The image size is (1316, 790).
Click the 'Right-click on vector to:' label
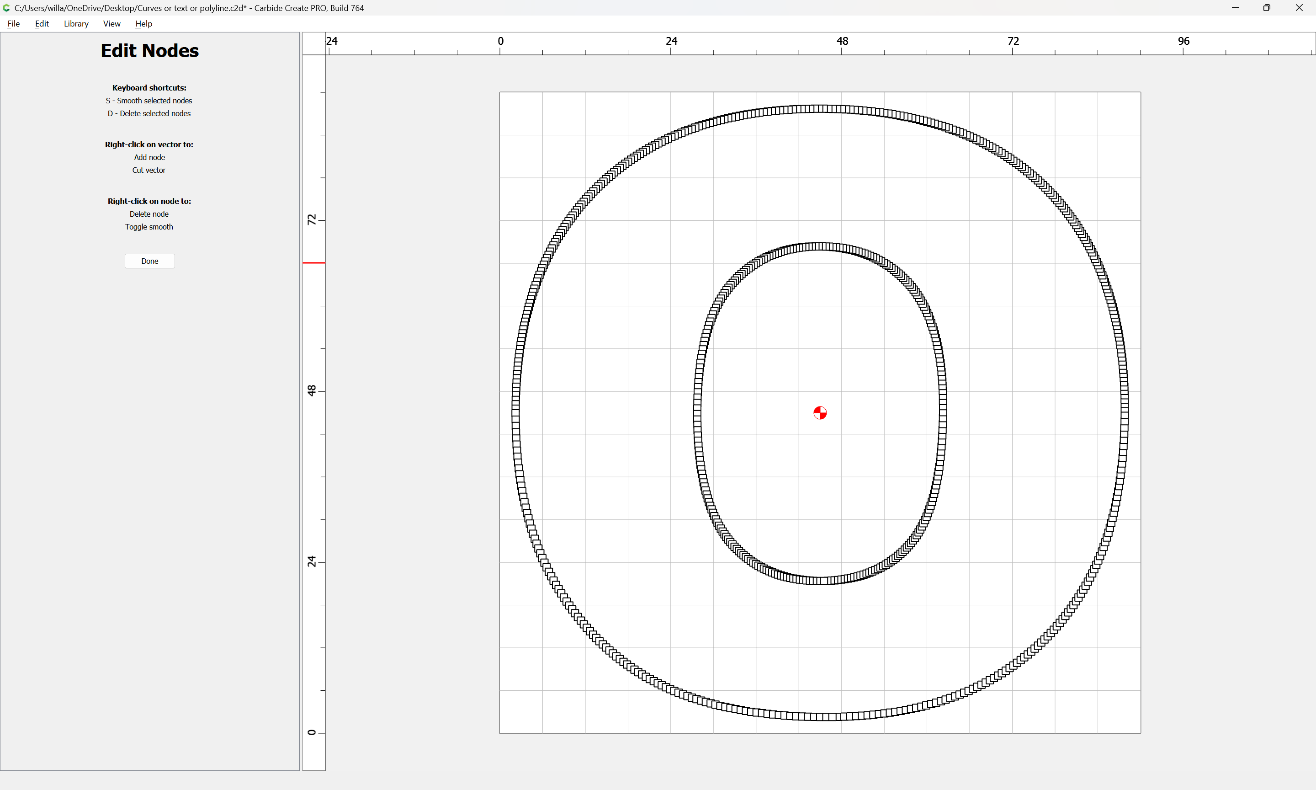click(149, 144)
